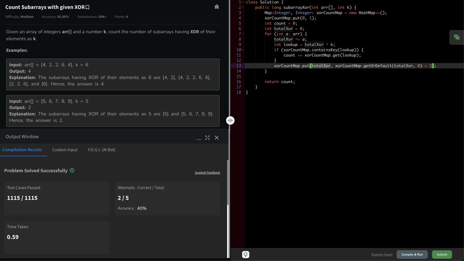
Task: Click the problem title Count Subarrays with given XOR
Action: [45, 7]
